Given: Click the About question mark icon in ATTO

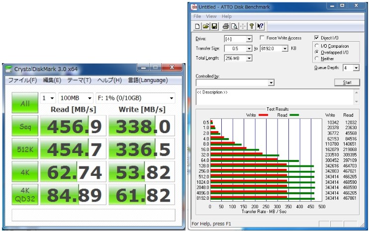Looking at the screenshot, I should pyautogui.click(x=251, y=26).
